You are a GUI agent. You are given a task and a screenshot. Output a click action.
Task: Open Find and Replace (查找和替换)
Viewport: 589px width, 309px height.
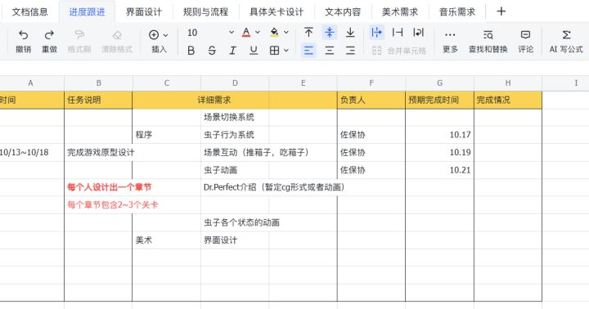coord(488,41)
